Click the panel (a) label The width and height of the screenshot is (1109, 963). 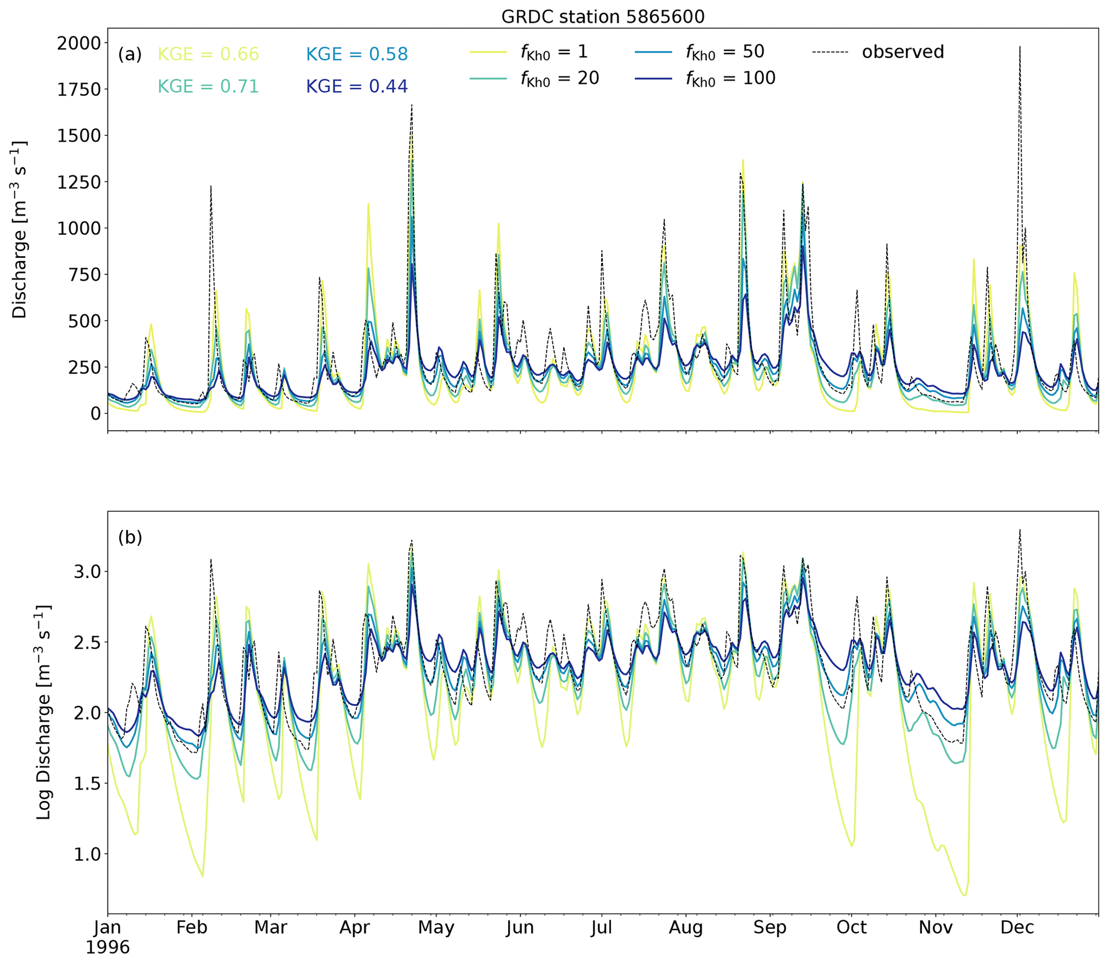130,54
